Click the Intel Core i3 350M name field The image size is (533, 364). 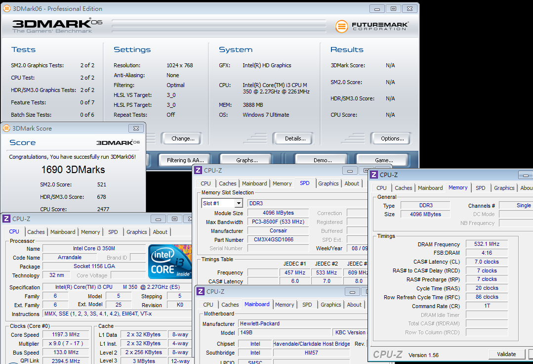point(94,248)
